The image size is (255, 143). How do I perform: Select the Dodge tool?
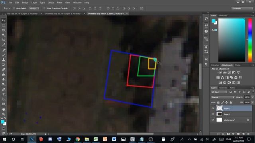pos(4,84)
